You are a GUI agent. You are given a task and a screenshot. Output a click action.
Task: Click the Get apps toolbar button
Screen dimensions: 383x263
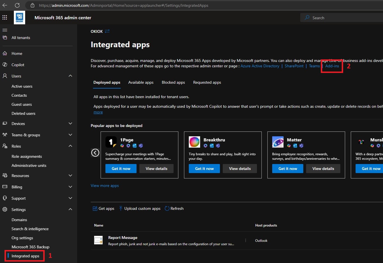coord(103,208)
